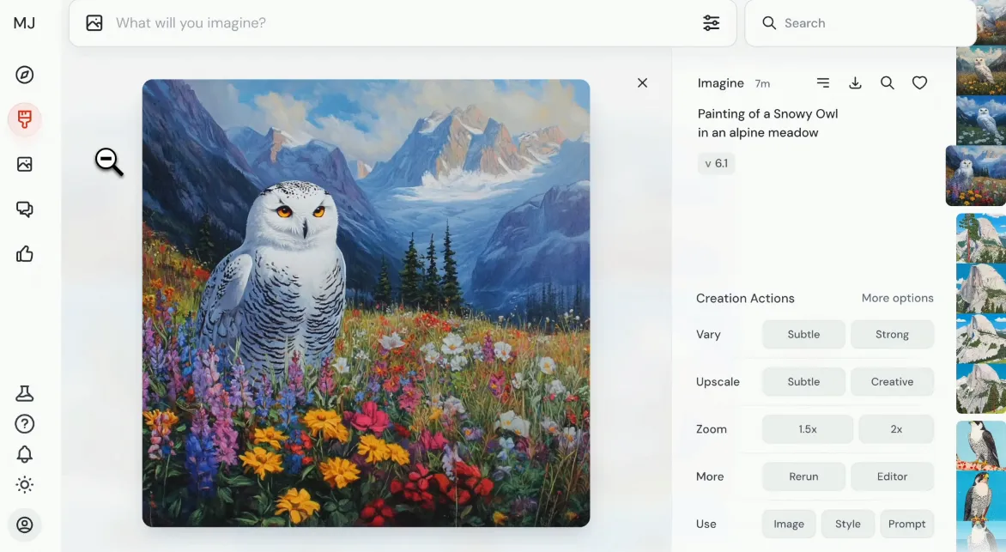
Task: Open prompt settings sliders icon
Action: pyautogui.click(x=711, y=23)
